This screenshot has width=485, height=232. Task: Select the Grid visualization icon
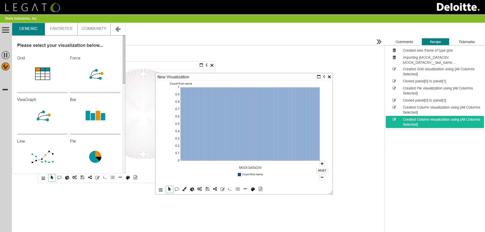[x=42, y=74]
